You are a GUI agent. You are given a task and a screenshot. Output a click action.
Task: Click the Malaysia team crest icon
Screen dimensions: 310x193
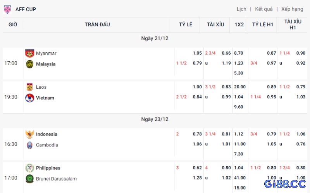pos(29,64)
